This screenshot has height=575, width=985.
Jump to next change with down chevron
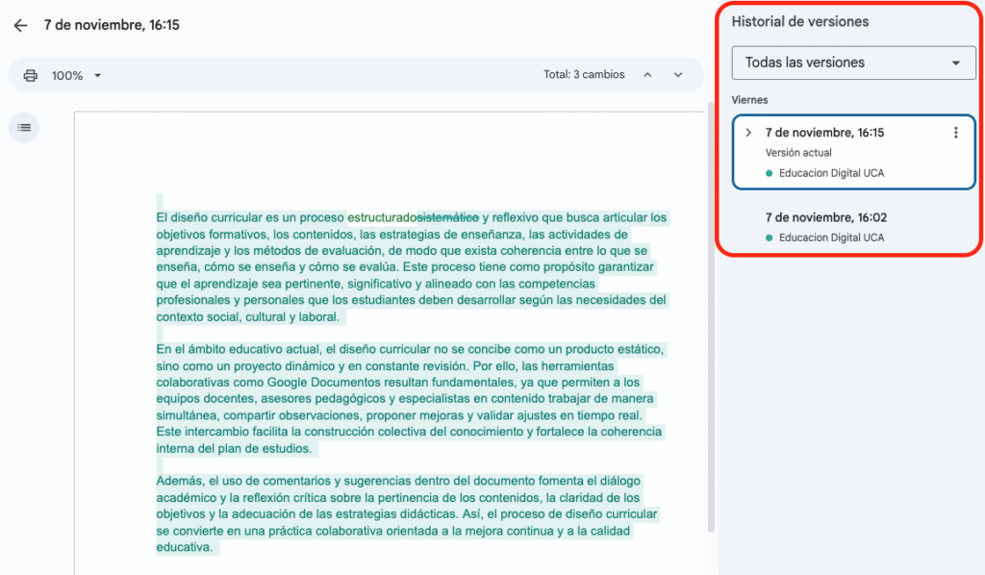(678, 75)
